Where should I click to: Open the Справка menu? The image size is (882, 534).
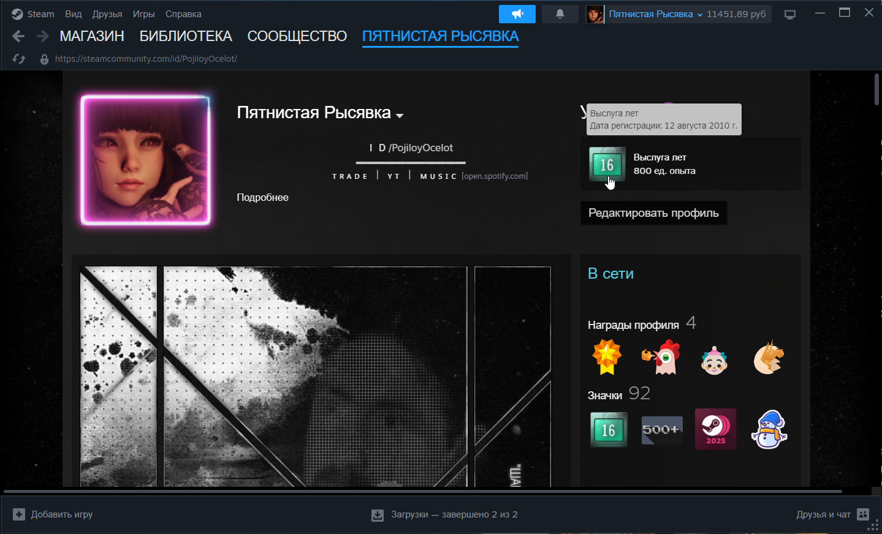(183, 14)
